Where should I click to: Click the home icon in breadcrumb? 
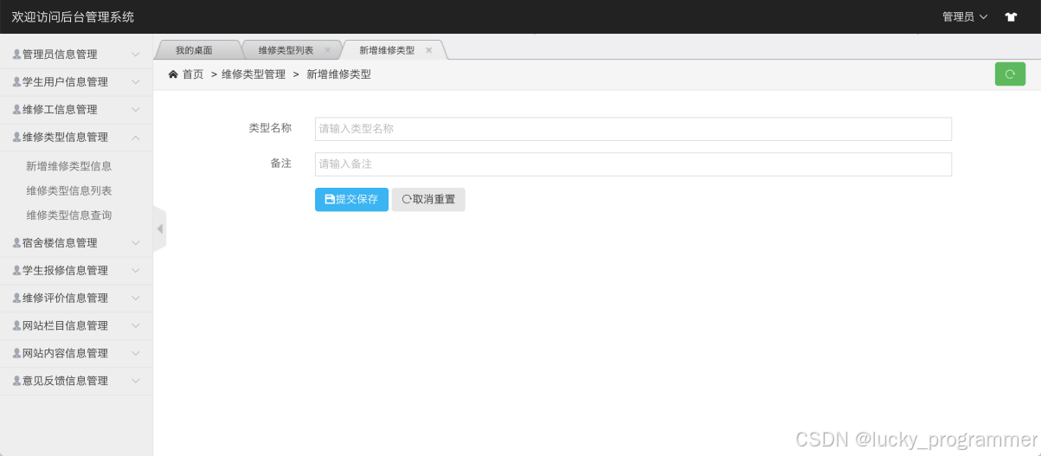[x=173, y=74]
